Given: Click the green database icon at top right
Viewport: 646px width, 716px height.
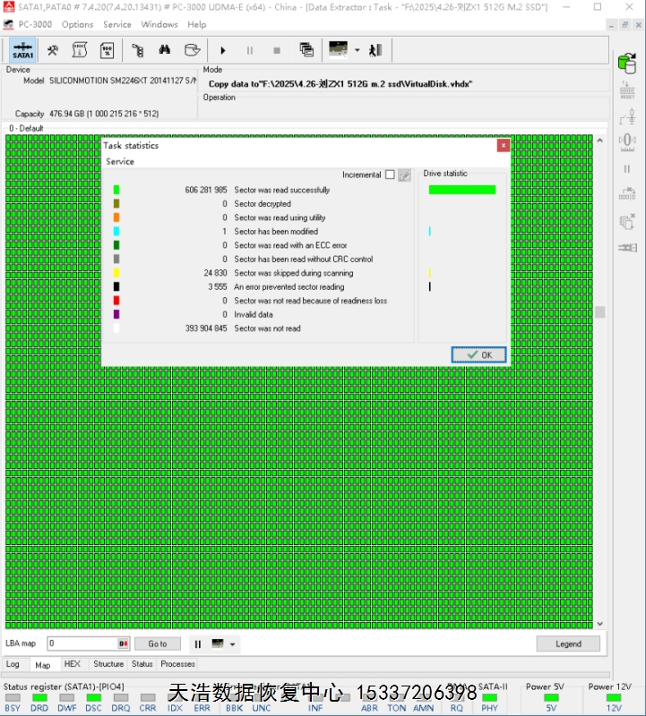Looking at the screenshot, I should (625, 62).
